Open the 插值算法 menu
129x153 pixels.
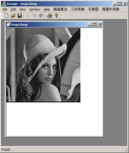[60, 9]
